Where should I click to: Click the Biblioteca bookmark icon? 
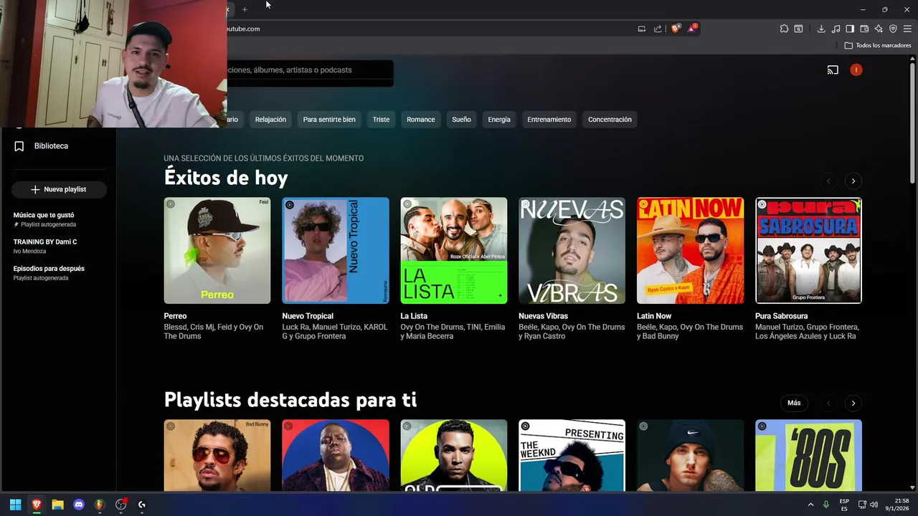coord(19,146)
